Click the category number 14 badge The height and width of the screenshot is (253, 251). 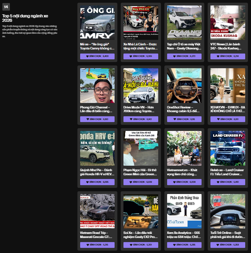pos(6,7)
